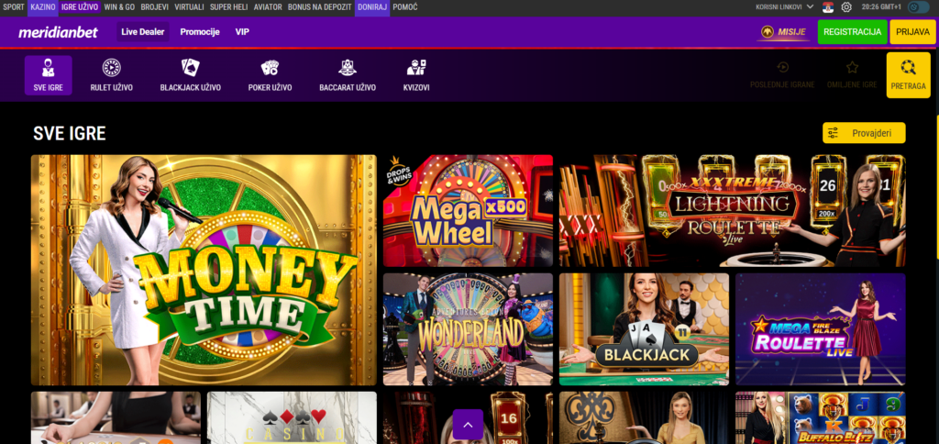This screenshot has height=444, width=939.
Task: Open the settings gear icon
Action: (846, 7)
